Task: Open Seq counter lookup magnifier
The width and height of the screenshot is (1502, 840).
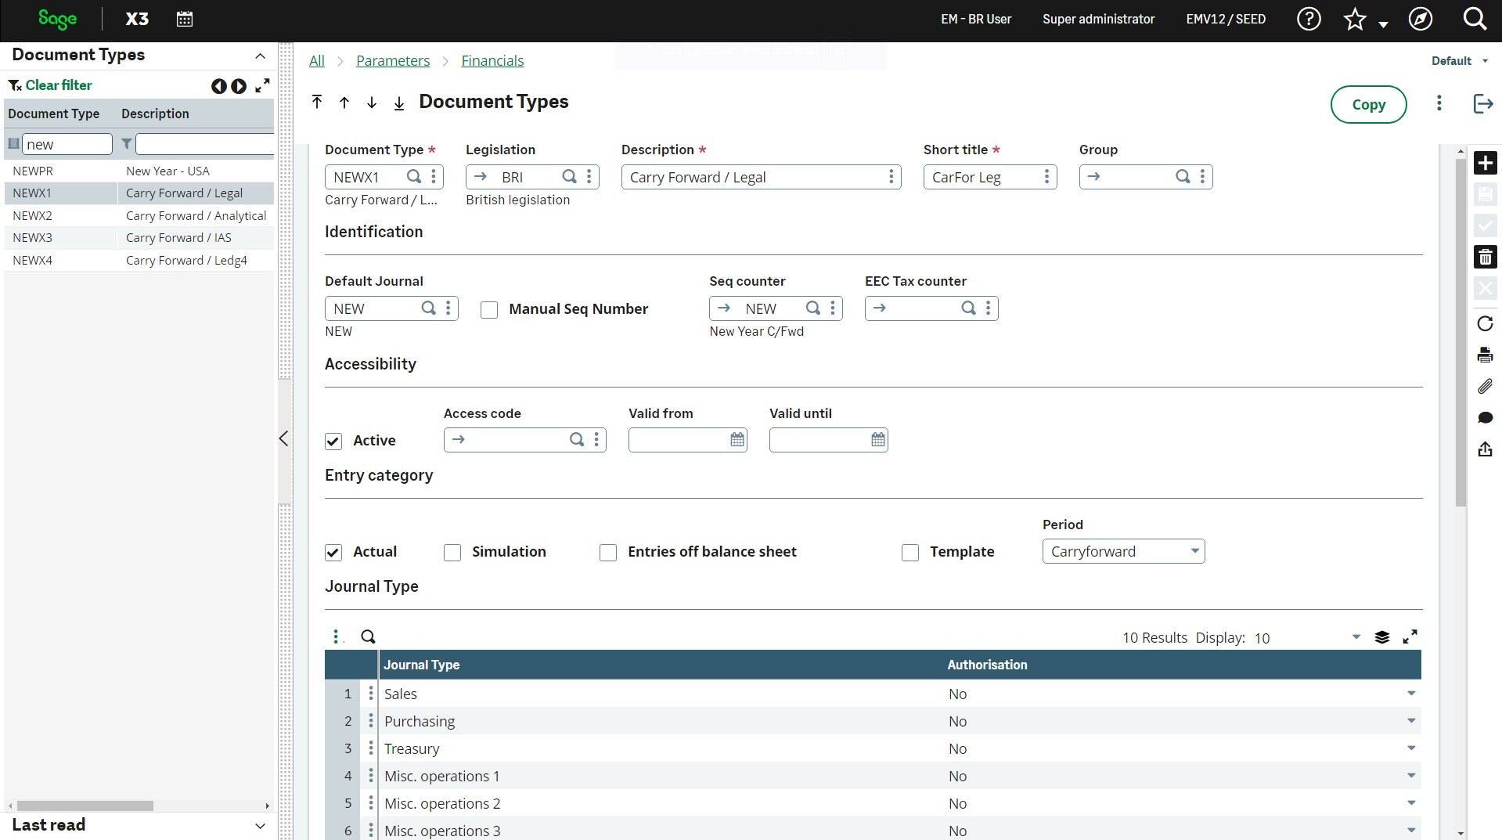Action: pyautogui.click(x=813, y=308)
